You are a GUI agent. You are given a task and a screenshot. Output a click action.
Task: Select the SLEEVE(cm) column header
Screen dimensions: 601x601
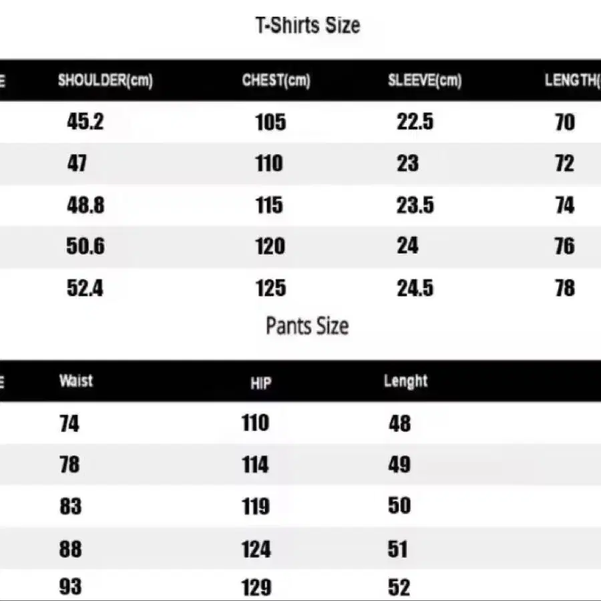coord(425,80)
